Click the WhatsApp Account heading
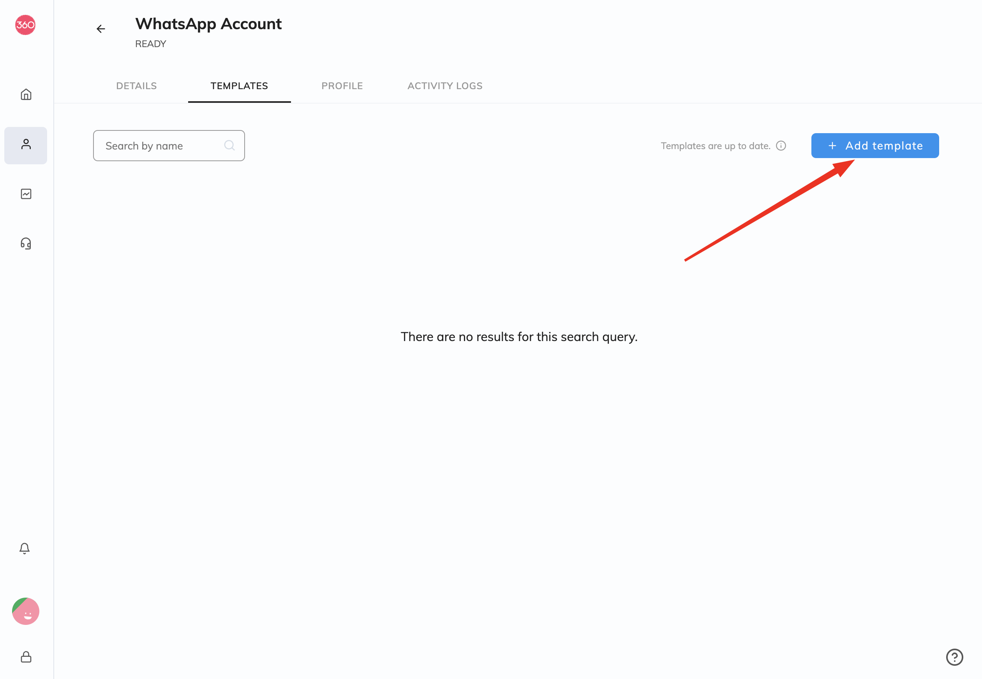982x679 pixels. tap(208, 24)
